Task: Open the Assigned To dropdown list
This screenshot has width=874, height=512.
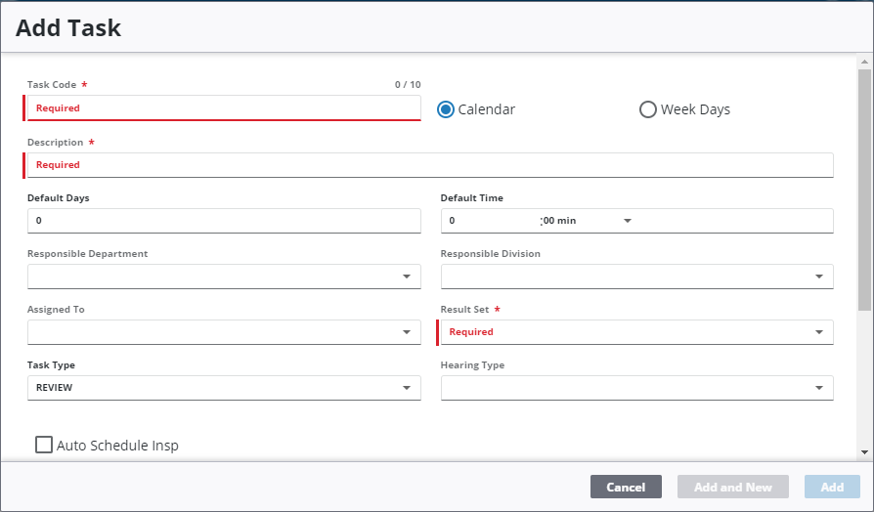Action: (407, 332)
